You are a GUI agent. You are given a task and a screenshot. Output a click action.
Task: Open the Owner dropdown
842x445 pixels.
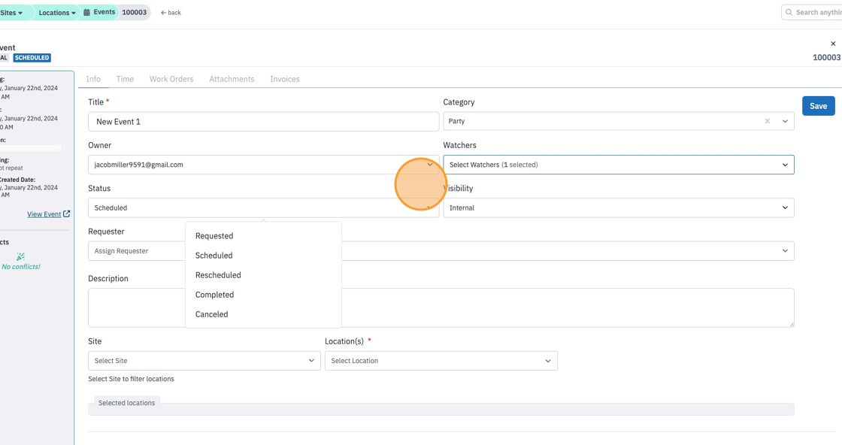click(264, 165)
